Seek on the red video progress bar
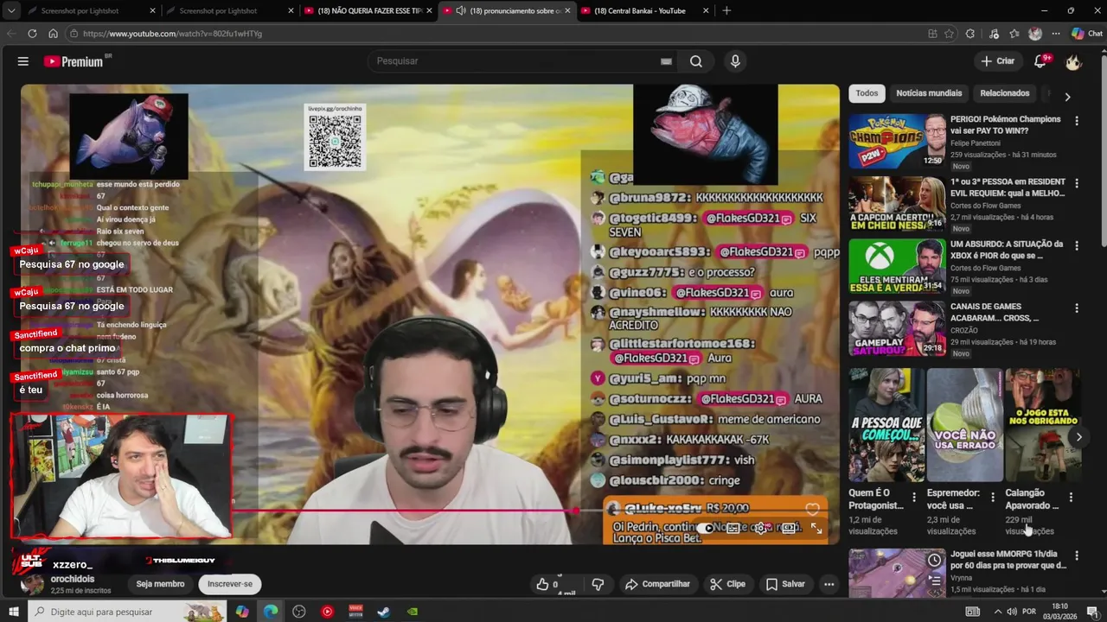 (x=405, y=511)
